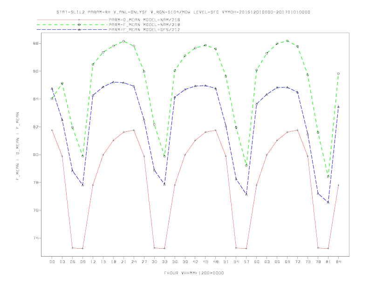Click blue GFS triangle marker at hour 18
This screenshot has height=285, width=369.
(x=113, y=82)
